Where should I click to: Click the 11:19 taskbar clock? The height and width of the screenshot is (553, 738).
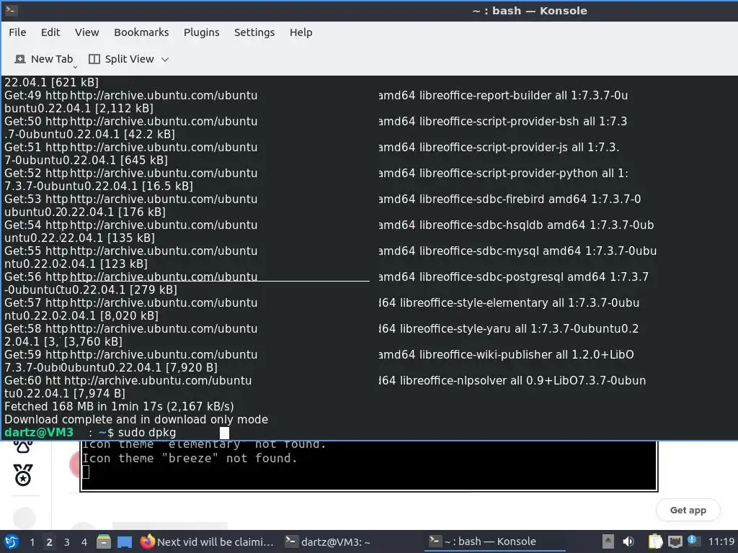point(721,541)
